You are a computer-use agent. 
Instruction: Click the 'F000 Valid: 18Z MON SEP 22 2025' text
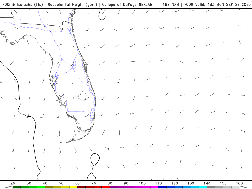(217, 5)
